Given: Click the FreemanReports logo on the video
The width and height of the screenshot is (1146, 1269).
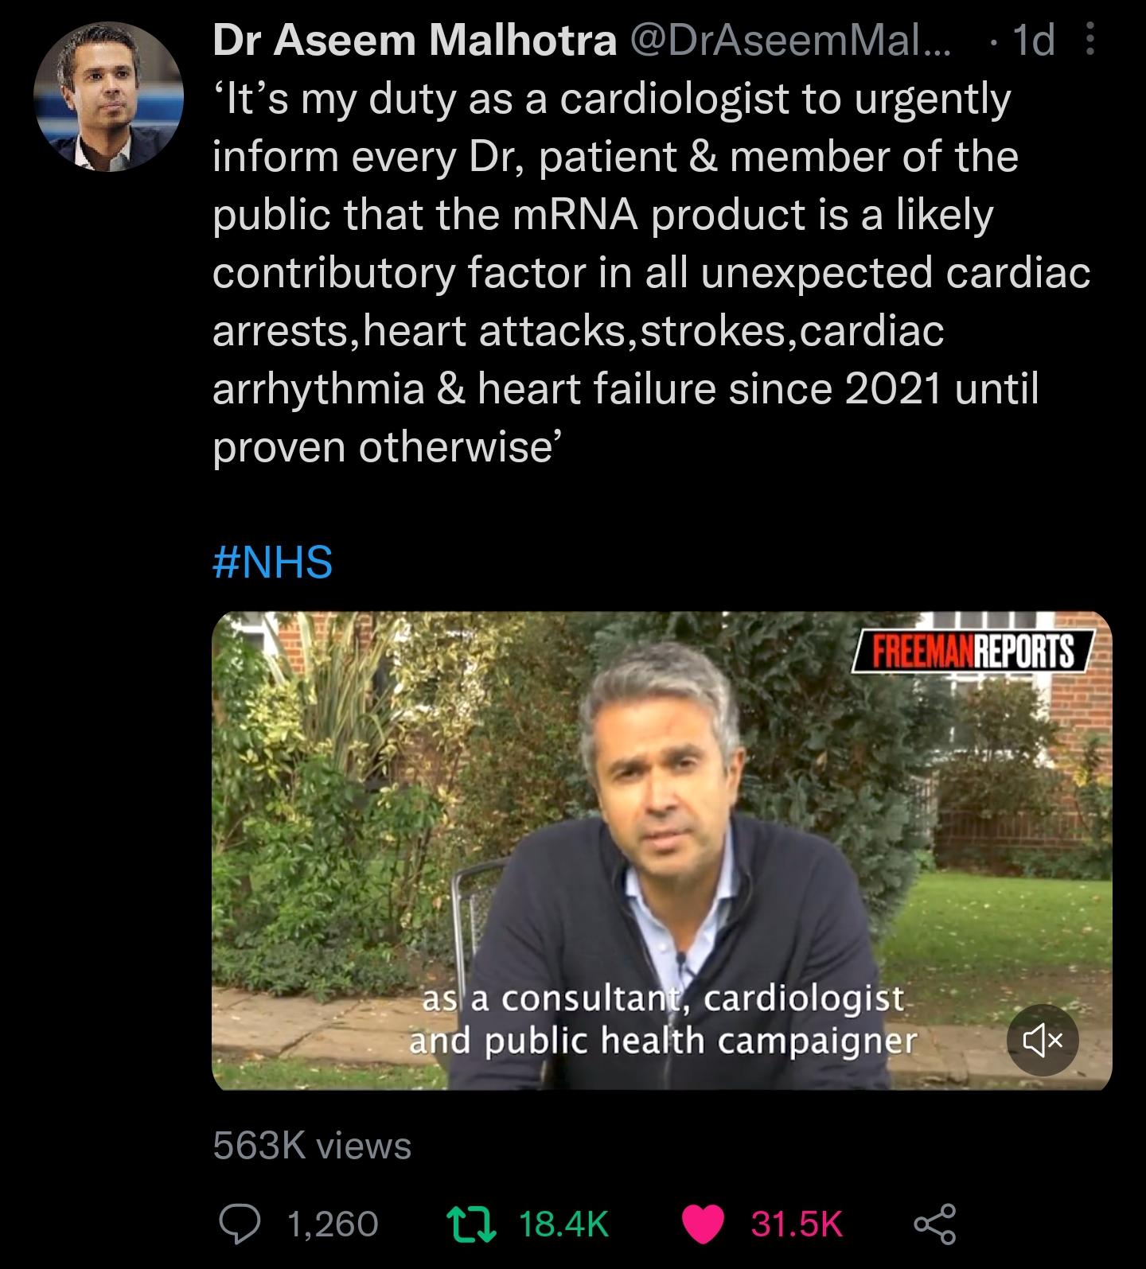Looking at the screenshot, I should coord(973,652).
